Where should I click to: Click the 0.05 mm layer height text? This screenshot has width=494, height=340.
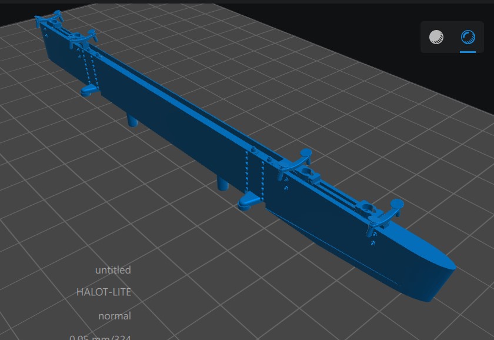click(100, 337)
